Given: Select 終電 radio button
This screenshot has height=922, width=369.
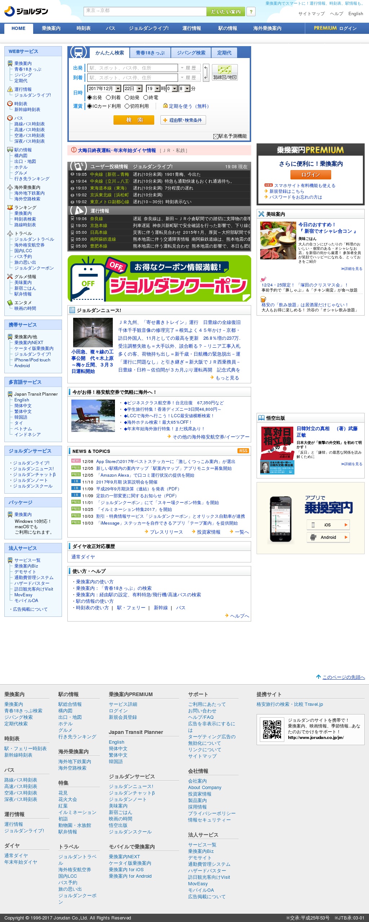Looking at the screenshot, I should click(x=146, y=97).
